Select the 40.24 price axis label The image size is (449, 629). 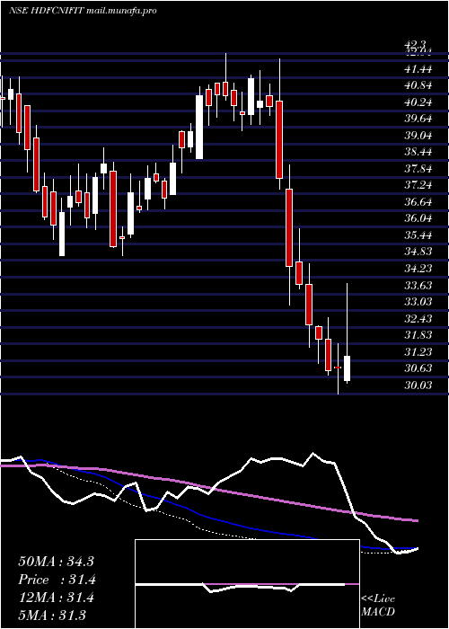(418, 102)
